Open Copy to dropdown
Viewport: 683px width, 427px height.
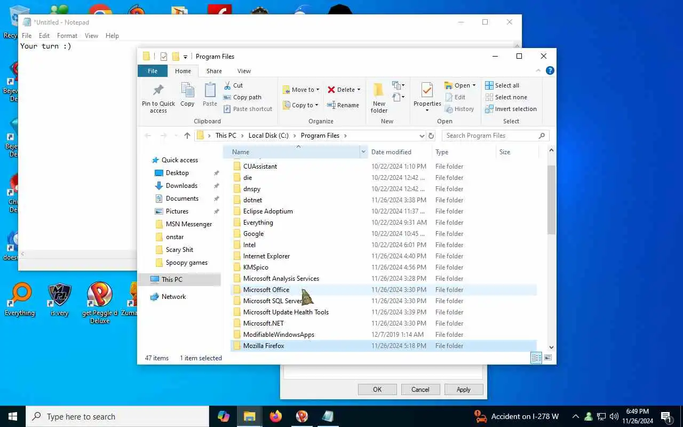(x=301, y=105)
